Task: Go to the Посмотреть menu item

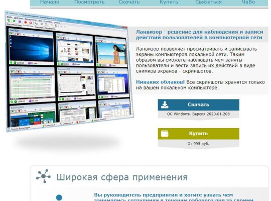Action: coord(89,2)
